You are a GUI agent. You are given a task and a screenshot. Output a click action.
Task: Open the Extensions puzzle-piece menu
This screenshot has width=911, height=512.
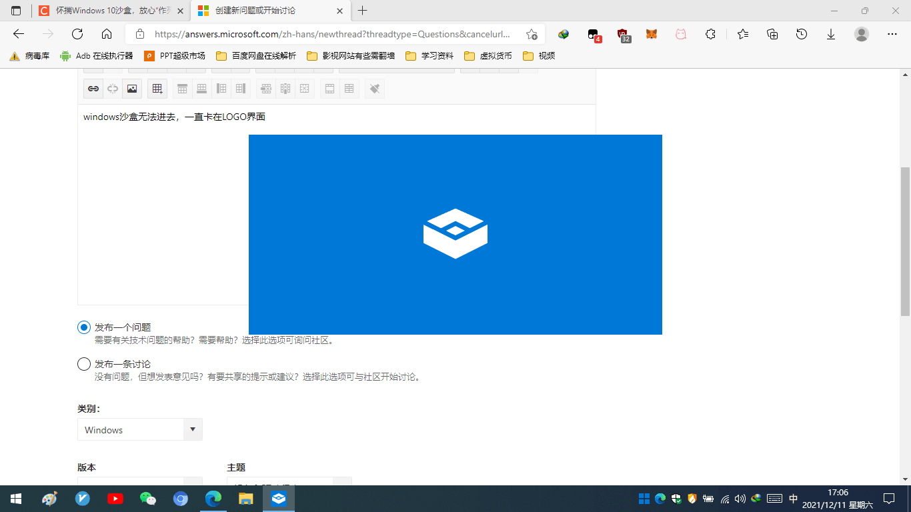tap(710, 34)
